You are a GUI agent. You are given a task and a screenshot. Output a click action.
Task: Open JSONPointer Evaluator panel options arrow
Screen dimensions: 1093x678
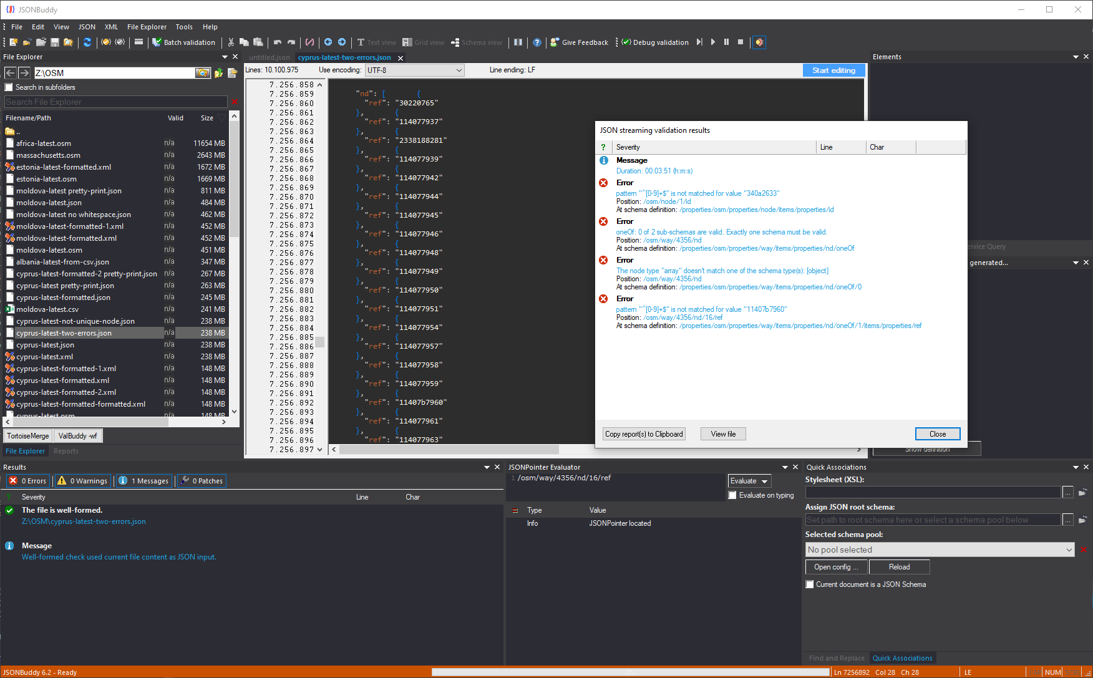[x=785, y=467]
